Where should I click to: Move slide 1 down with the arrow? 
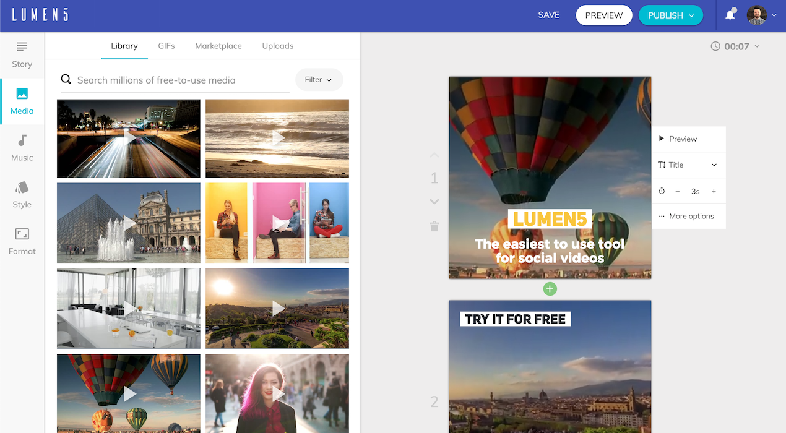point(434,202)
